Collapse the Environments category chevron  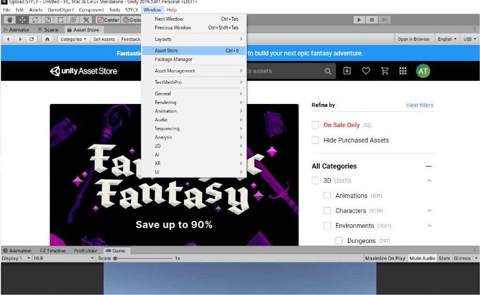tap(429, 226)
